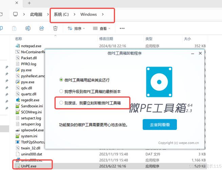Click the Share icon in toolbar
The height and width of the screenshot is (170, 222).
pyautogui.click(x=41, y=29)
